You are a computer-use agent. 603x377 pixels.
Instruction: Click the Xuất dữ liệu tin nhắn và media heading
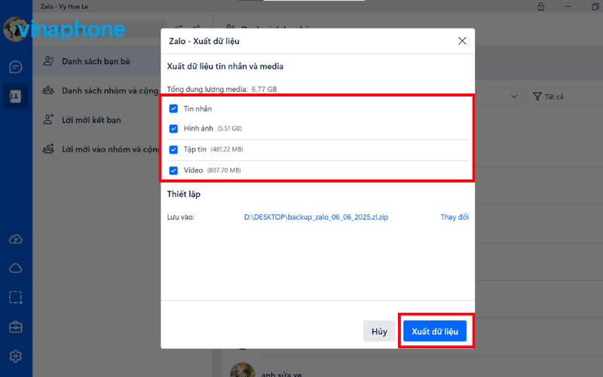tap(225, 66)
